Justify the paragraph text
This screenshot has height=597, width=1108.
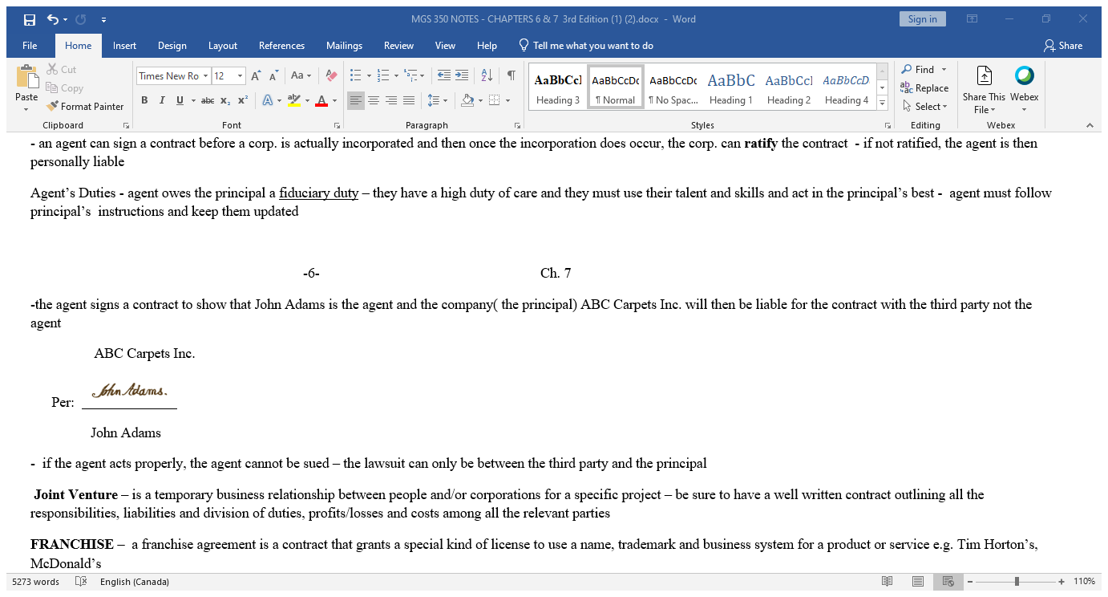[409, 100]
